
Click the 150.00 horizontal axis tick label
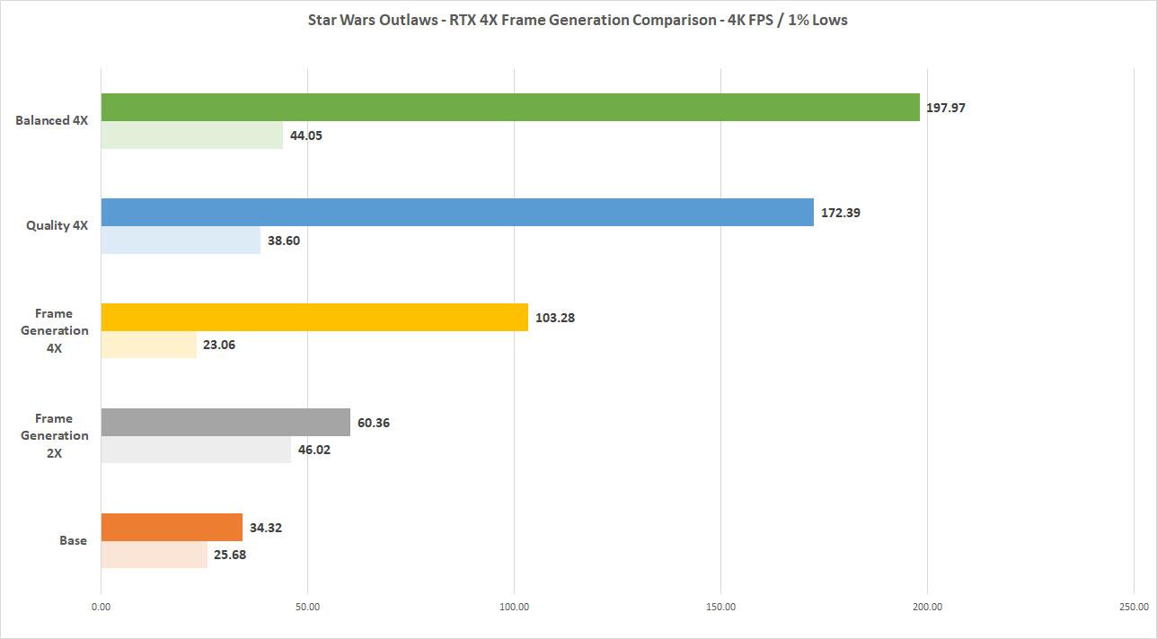(x=720, y=607)
